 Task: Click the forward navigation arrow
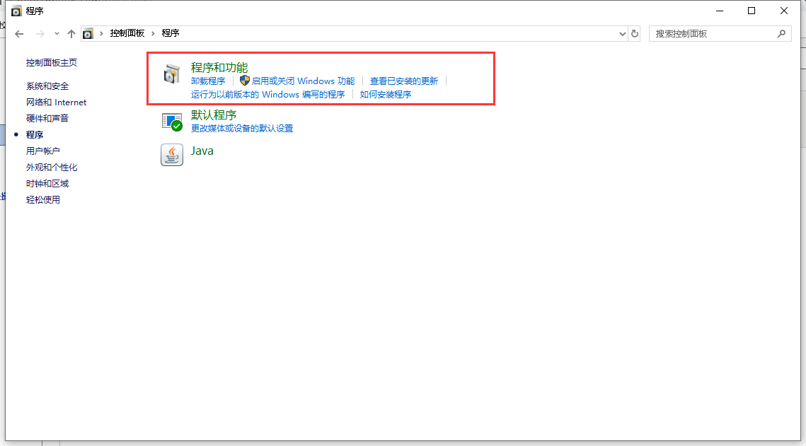tap(40, 34)
